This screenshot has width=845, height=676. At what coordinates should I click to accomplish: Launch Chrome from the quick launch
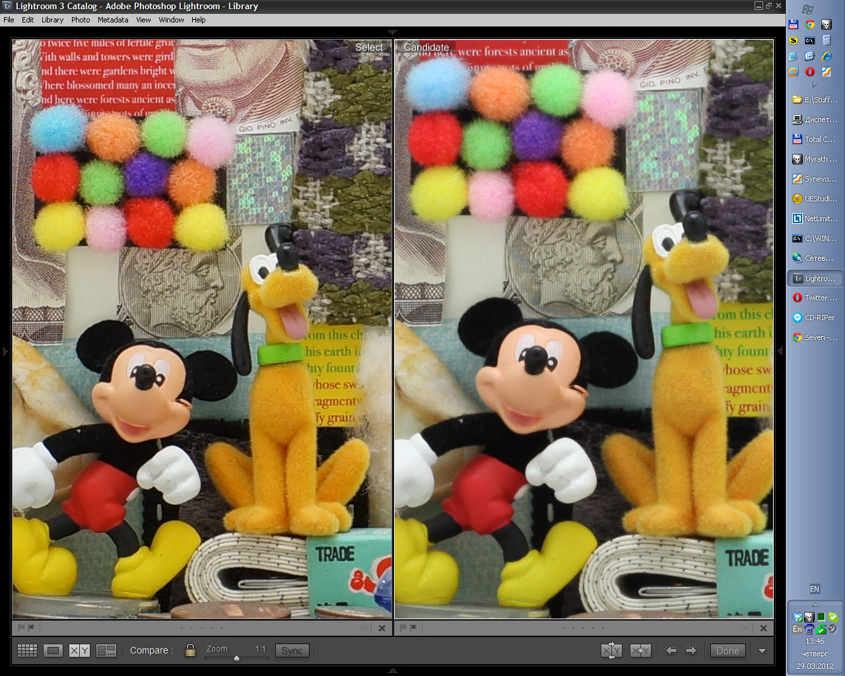810,24
